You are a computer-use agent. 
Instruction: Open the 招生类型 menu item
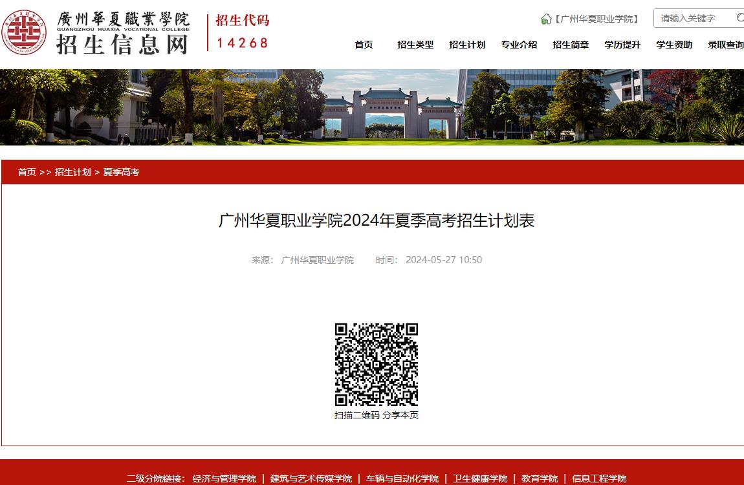(415, 45)
